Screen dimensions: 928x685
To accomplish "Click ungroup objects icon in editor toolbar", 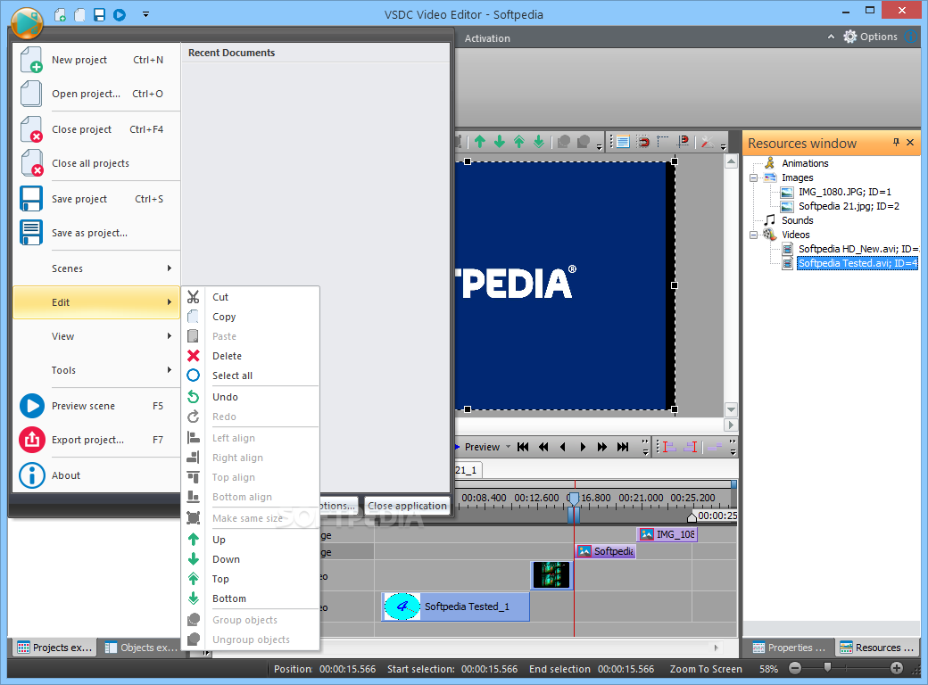I will coord(584,142).
